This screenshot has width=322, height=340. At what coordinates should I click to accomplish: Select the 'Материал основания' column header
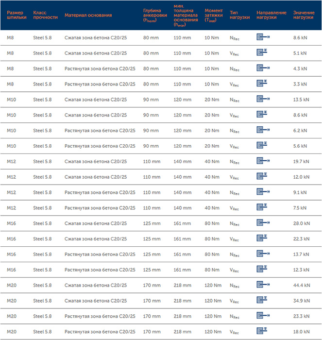click(88, 15)
